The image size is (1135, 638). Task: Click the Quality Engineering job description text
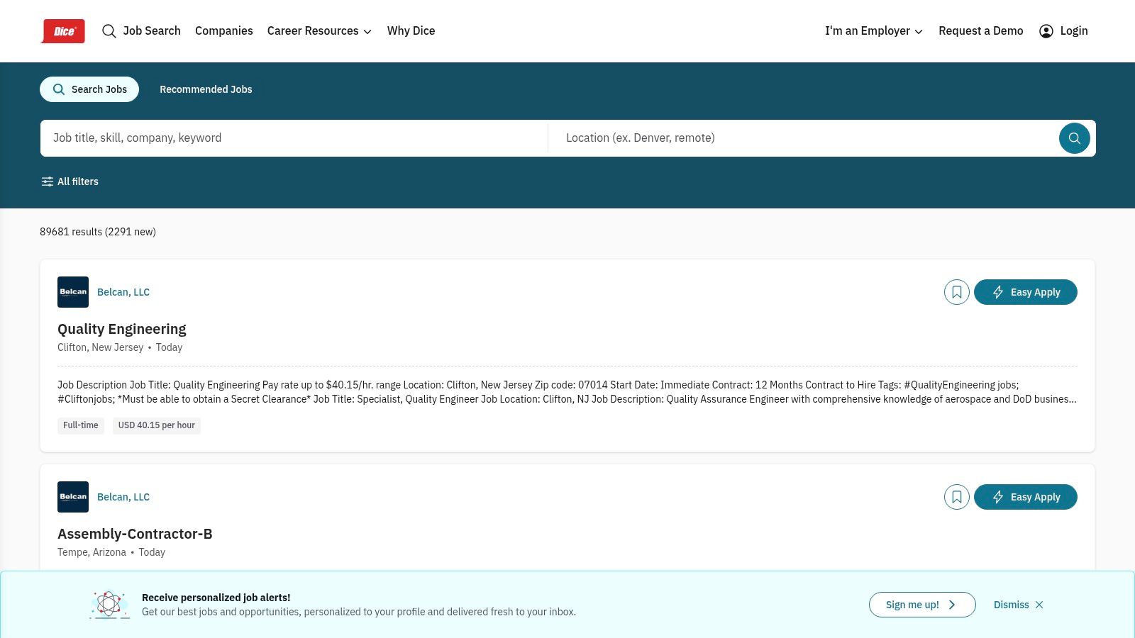567,392
